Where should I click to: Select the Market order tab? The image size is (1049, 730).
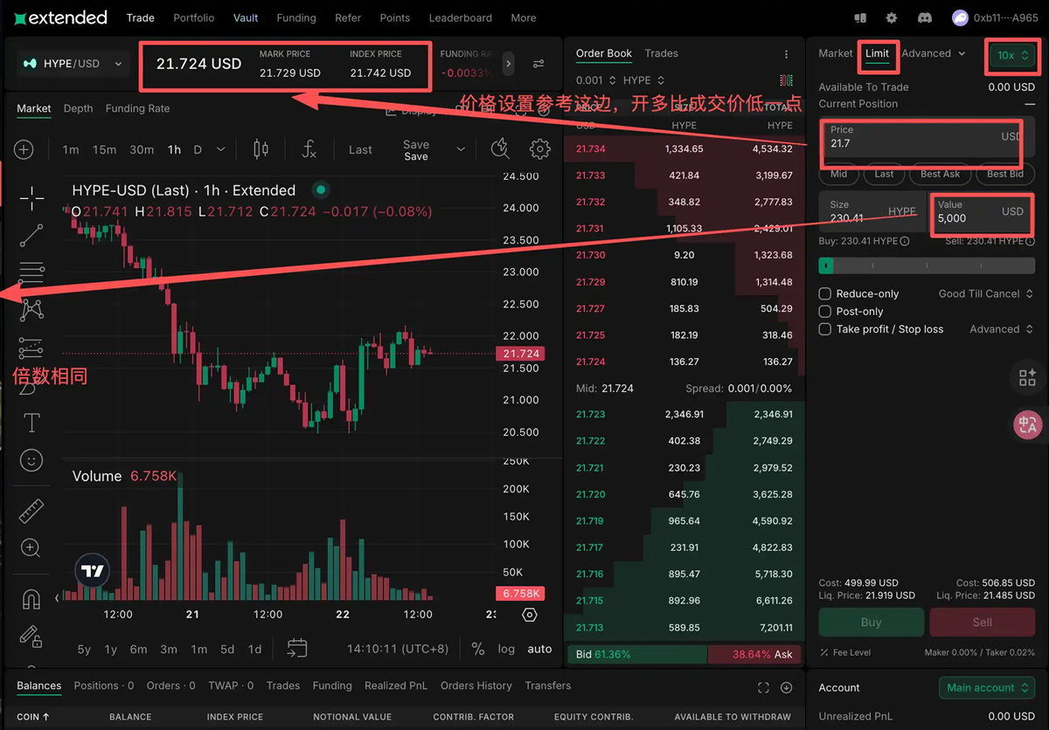click(836, 53)
